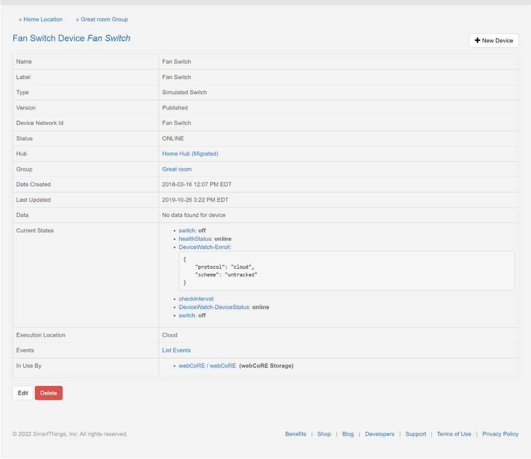Navigate to the Great room Group

[x=102, y=19]
